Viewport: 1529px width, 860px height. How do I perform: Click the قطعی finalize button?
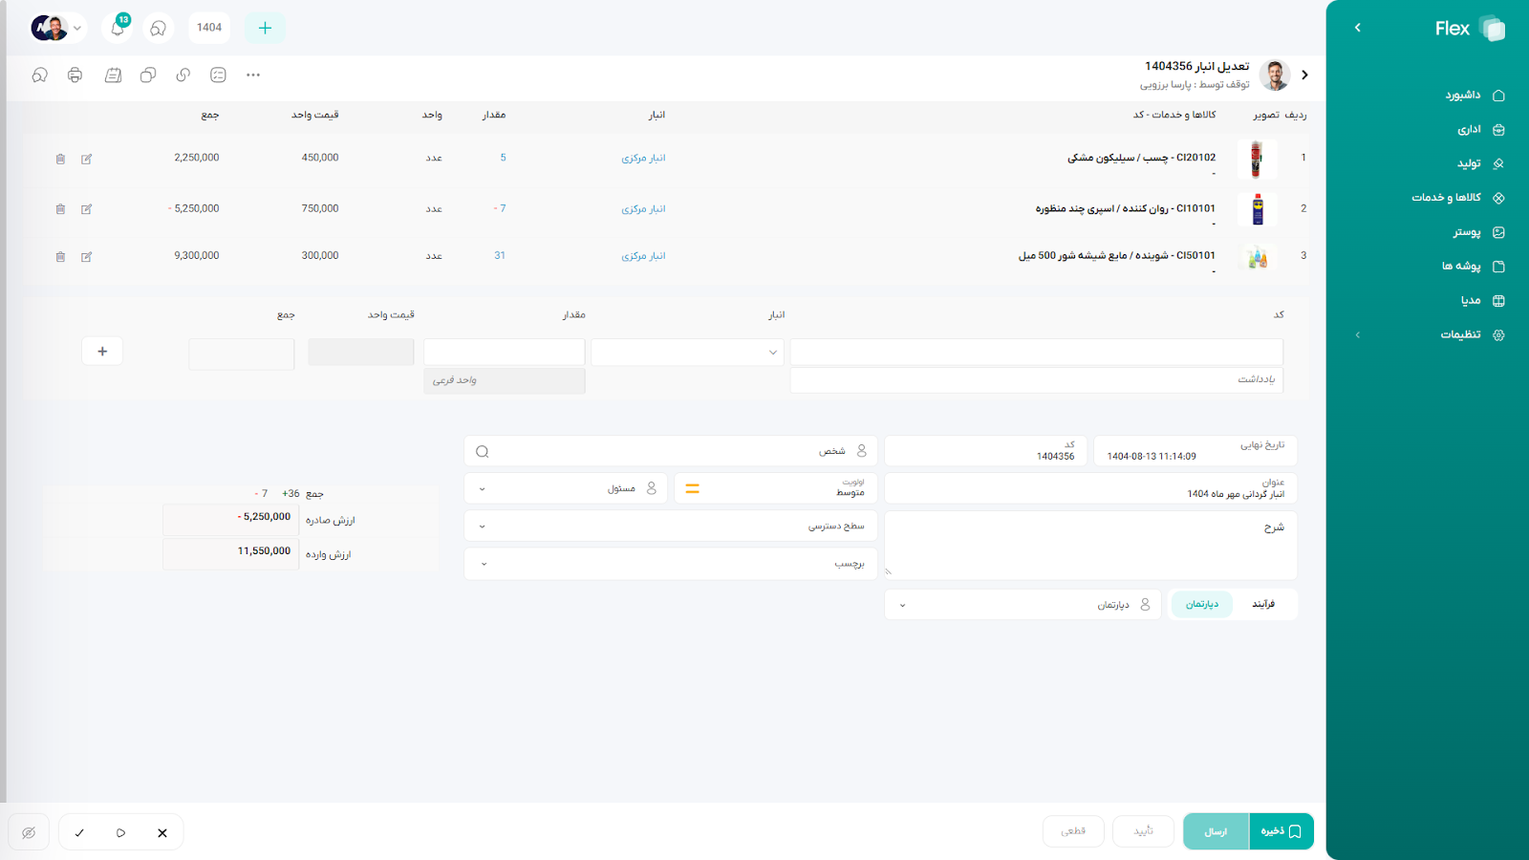[x=1073, y=831]
